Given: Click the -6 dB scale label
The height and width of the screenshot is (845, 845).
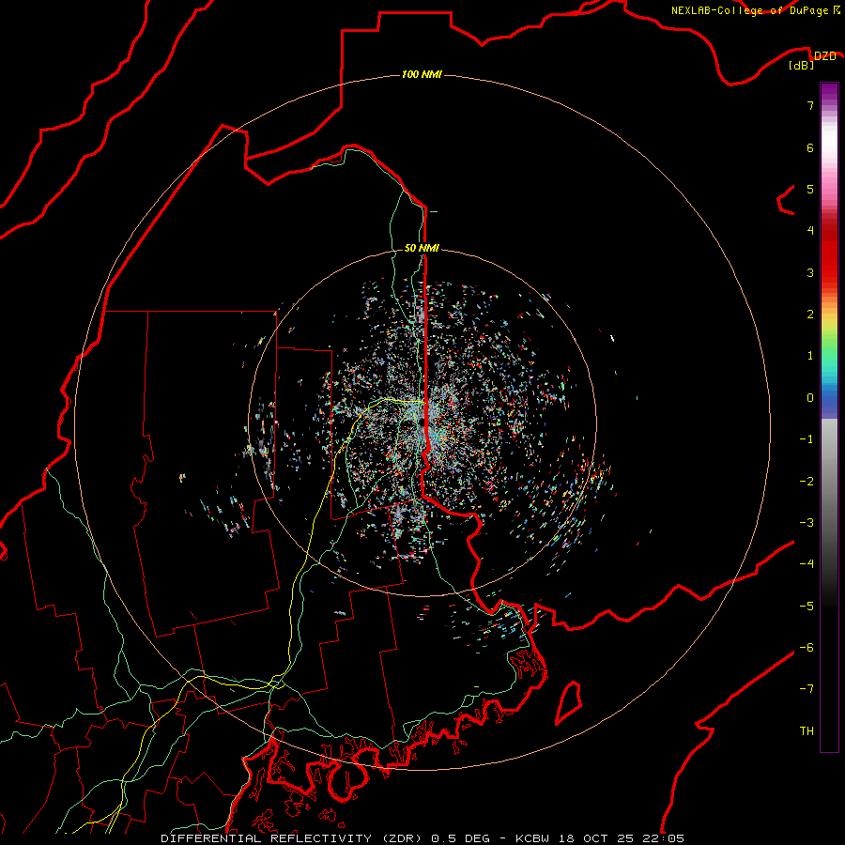Looking at the screenshot, I should click(807, 648).
